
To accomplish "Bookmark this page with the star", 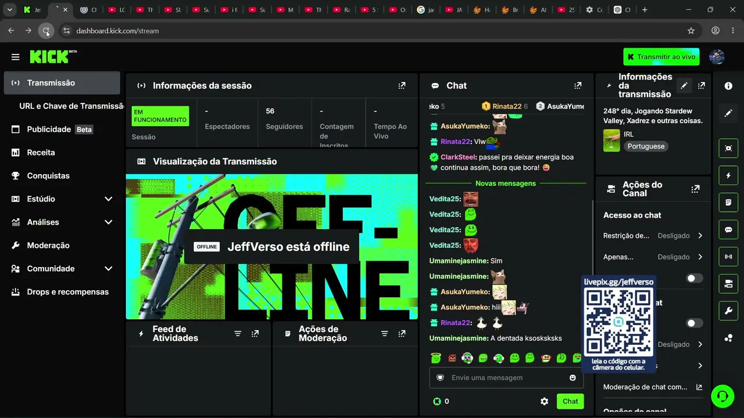I will pos(691,31).
